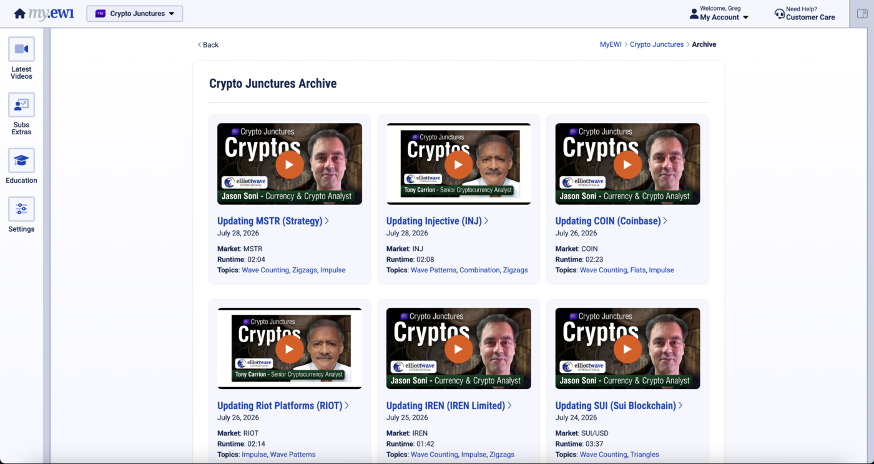This screenshot has width=874, height=464.
Task: Select the Subs Extras sidebar label
Action: point(21,129)
